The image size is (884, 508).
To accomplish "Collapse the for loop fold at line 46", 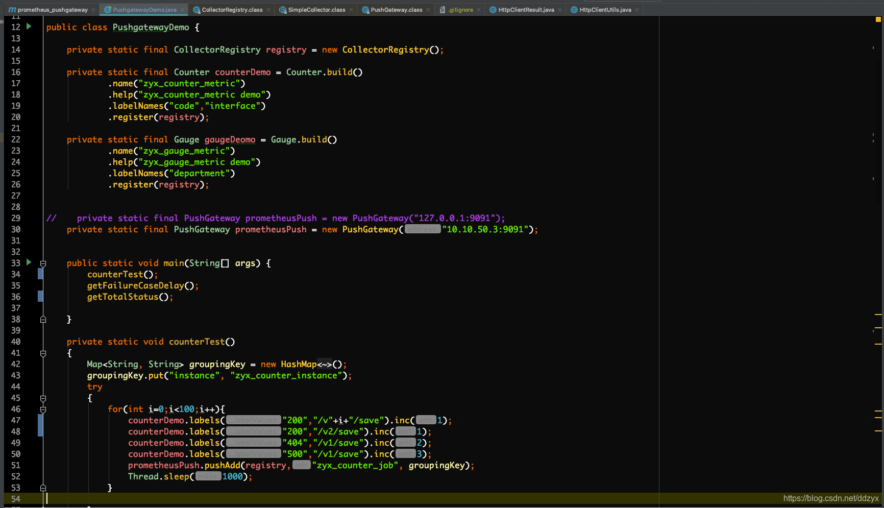I will tap(43, 409).
